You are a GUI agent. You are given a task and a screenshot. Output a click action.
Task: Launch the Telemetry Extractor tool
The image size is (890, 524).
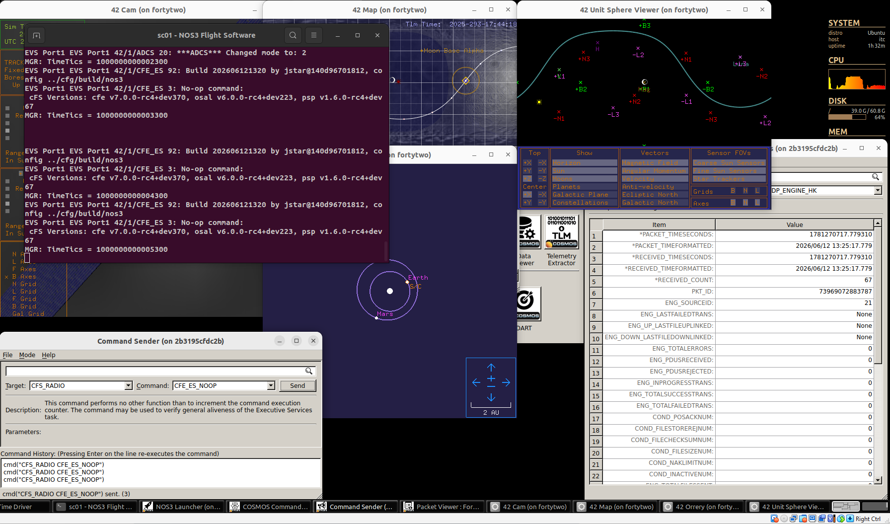coord(561,241)
